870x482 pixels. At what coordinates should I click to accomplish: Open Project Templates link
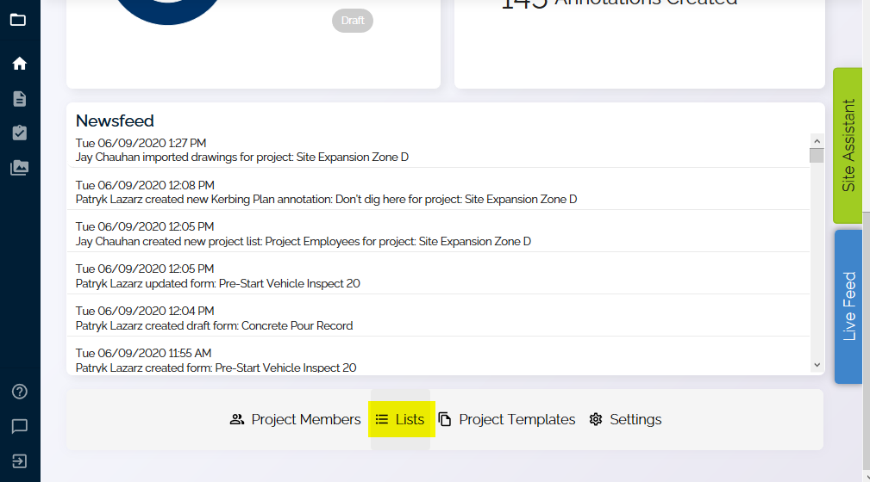pos(507,419)
